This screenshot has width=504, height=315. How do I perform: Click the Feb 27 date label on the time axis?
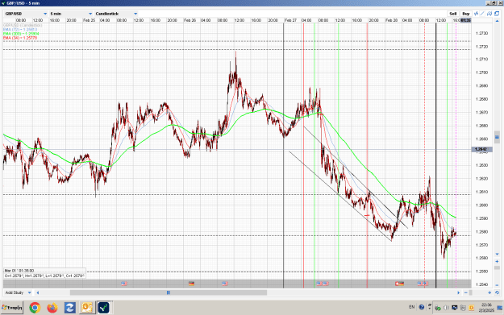(290, 20)
